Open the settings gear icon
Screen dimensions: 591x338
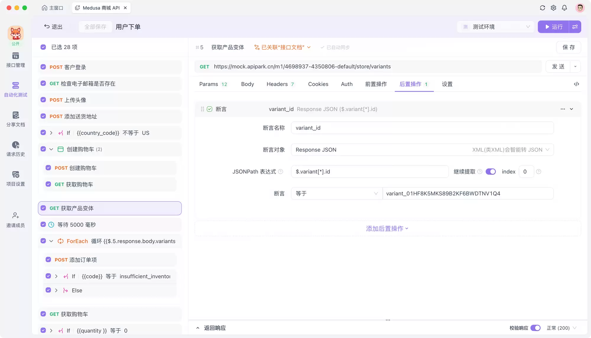pyautogui.click(x=553, y=8)
